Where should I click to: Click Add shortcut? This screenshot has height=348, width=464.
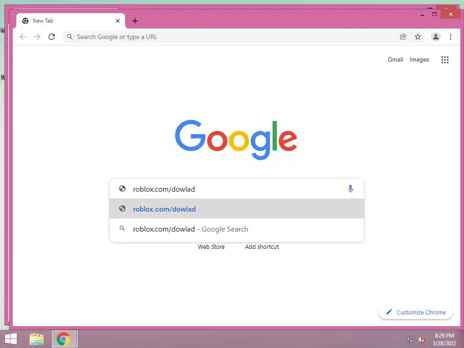262,246
